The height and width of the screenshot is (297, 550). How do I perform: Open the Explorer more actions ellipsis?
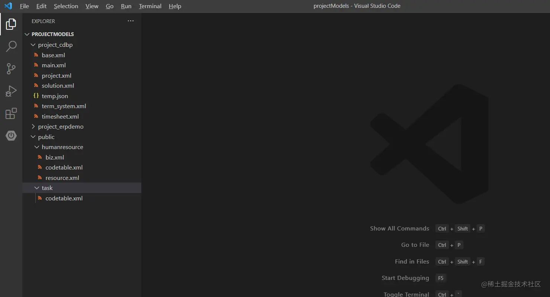(x=131, y=21)
